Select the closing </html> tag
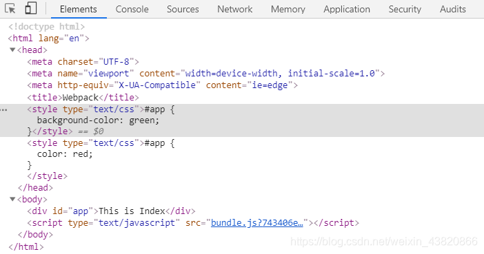Screen dimensions: 484x254 click(26, 247)
